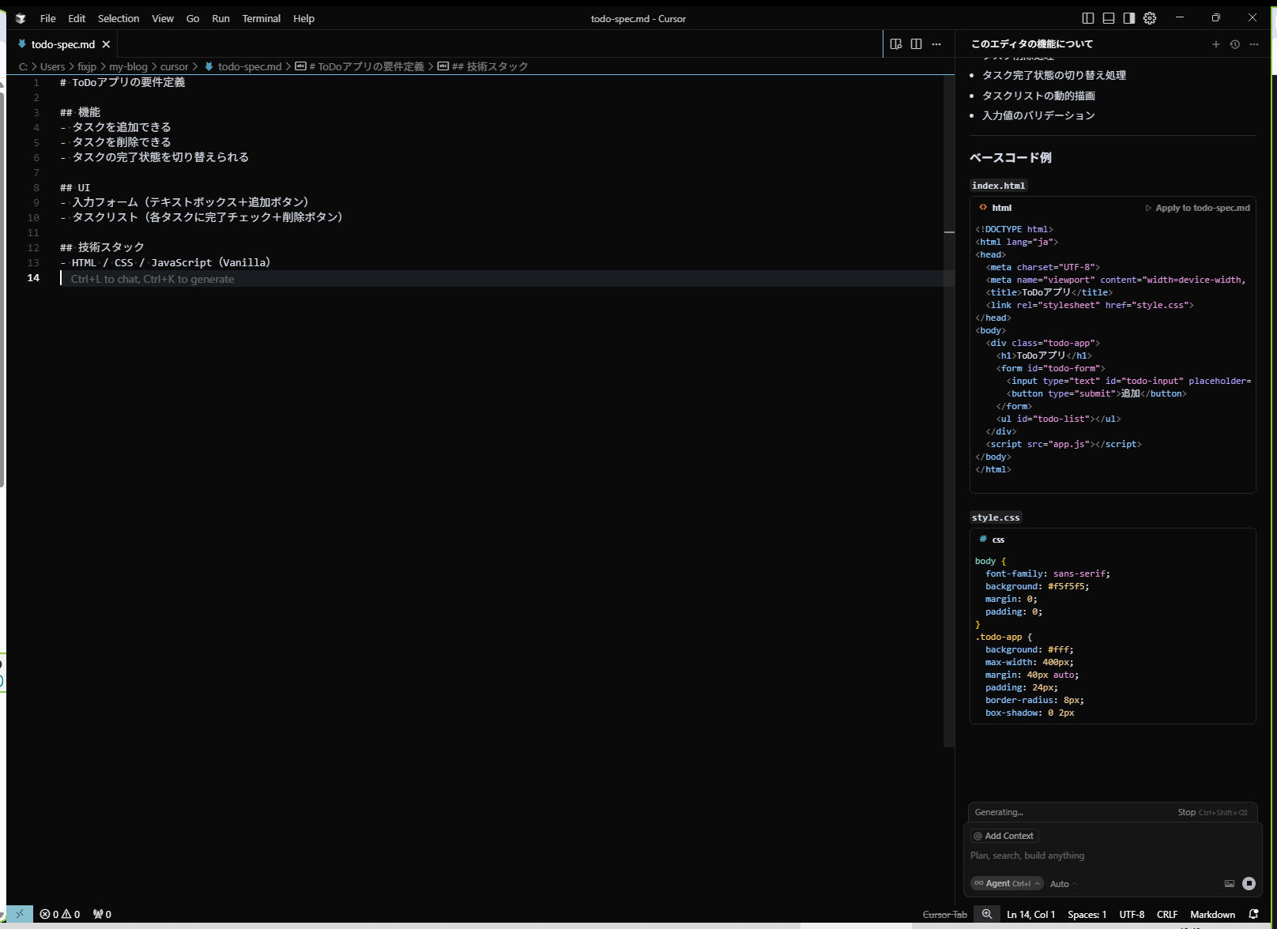1277x929 pixels.
Task: Open markdown preview to the side
Action: point(895,44)
